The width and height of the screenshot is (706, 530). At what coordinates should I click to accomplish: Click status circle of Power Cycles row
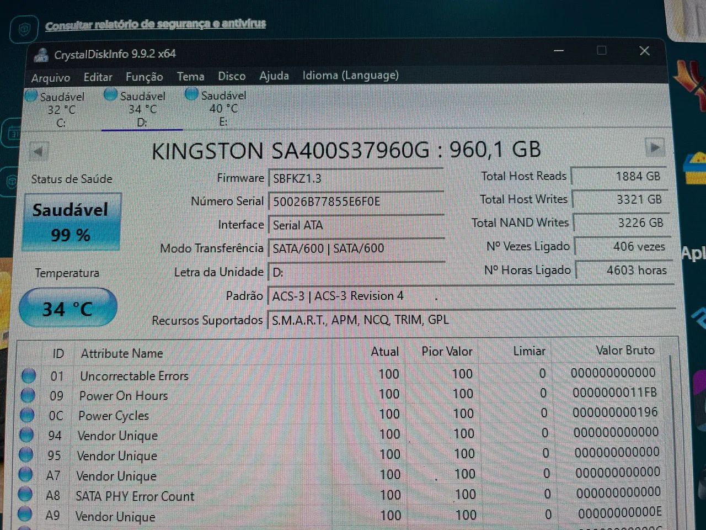[x=27, y=415]
